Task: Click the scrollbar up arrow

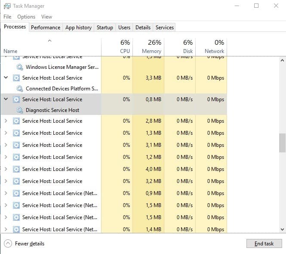Action: [282, 60]
